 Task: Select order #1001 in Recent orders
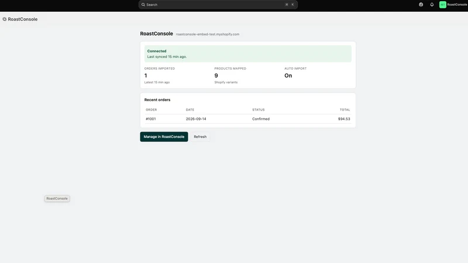[151, 119]
